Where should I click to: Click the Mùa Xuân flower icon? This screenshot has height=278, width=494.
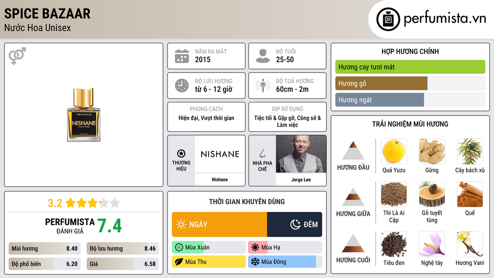(x=179, y=248)
